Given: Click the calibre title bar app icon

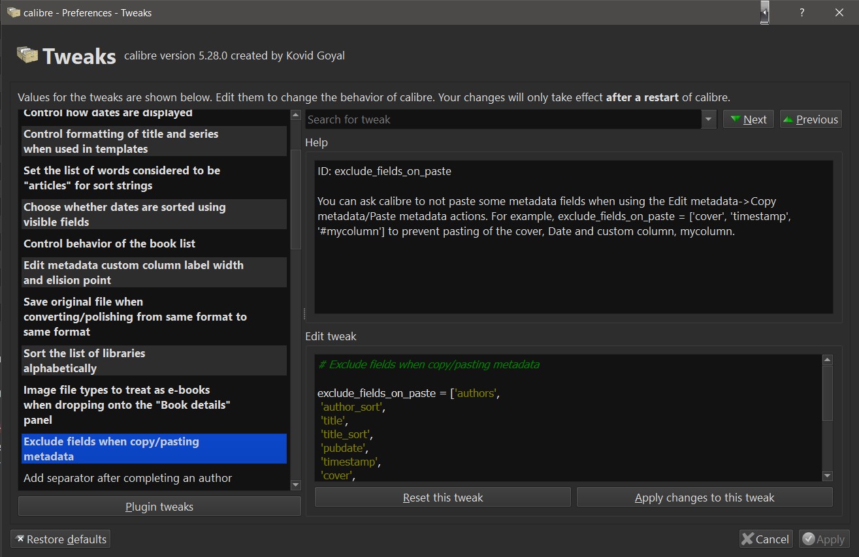Looking at the screenshot, I should point(13,12).
